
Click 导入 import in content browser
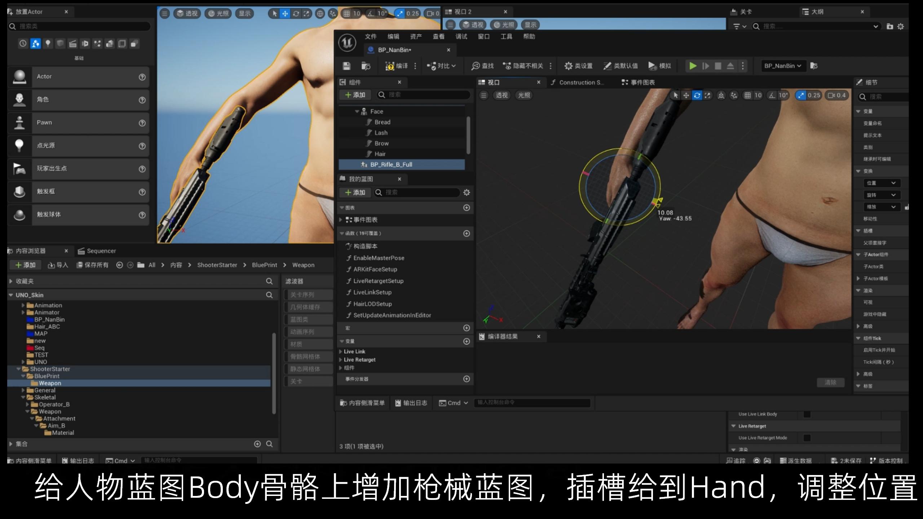(58, 265)
